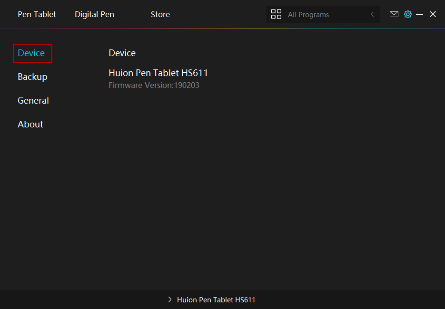Click bottom bar Huion Pen Tablet HS611

pos(216,299)
